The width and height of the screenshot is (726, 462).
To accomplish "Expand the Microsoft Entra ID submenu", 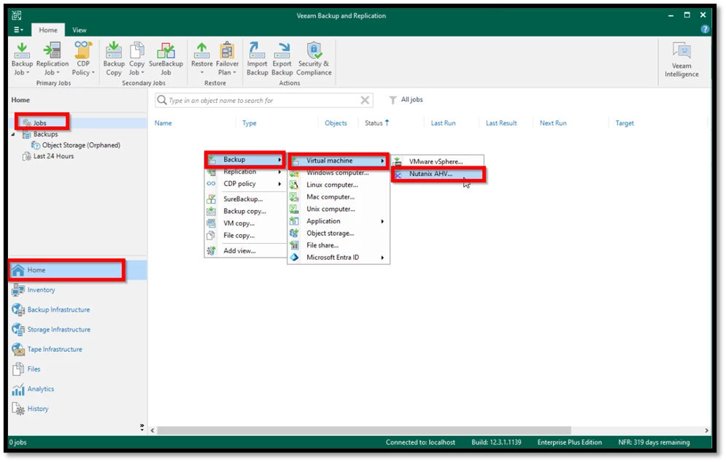I will pos(339,258).
